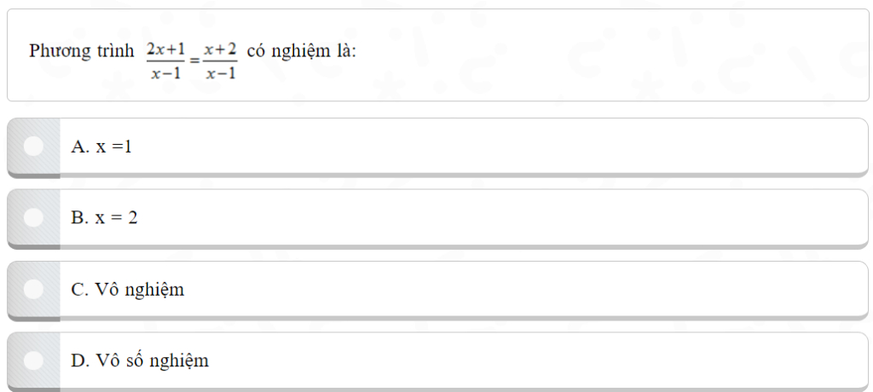This screenshot has height=392, width=873.
Task: Click the fraction (x+2)/(x−1) in the question
Action: 221,61
